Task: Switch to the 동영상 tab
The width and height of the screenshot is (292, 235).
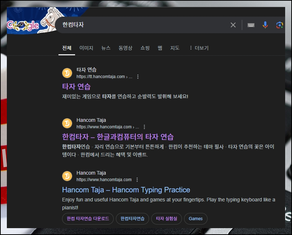Action: tap(125, 48)
